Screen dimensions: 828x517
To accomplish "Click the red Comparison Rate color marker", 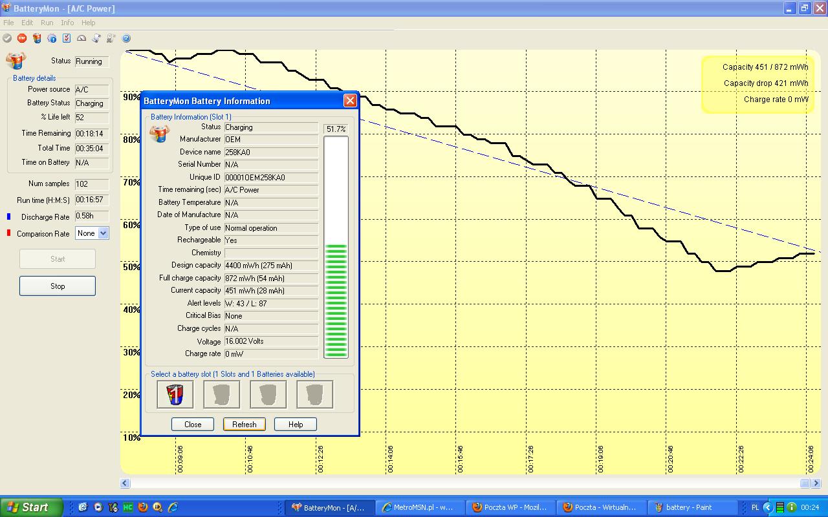I will point(9,233).
